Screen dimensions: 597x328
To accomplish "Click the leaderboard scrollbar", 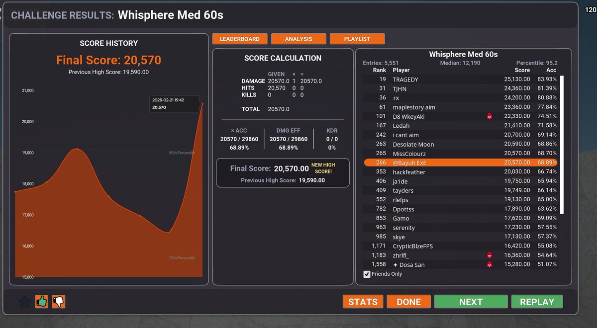I will pos(562,145).
